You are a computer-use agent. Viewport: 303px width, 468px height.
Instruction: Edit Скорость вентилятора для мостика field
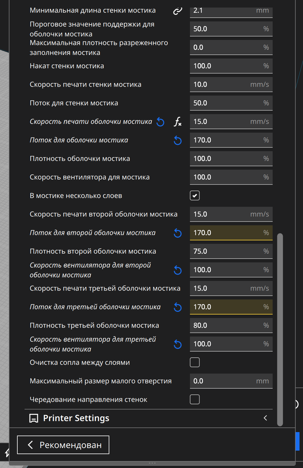tap(226, 177)
